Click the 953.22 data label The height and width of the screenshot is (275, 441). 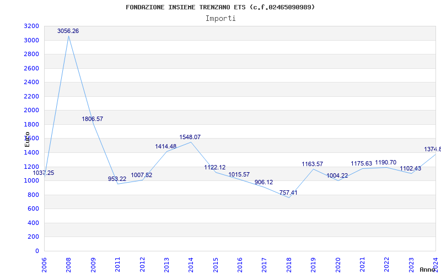coord(117,179)
